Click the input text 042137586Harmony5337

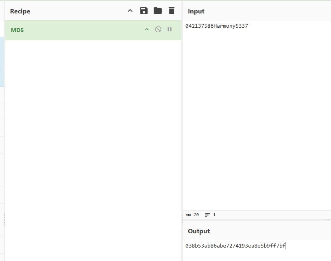click(216, 26)
